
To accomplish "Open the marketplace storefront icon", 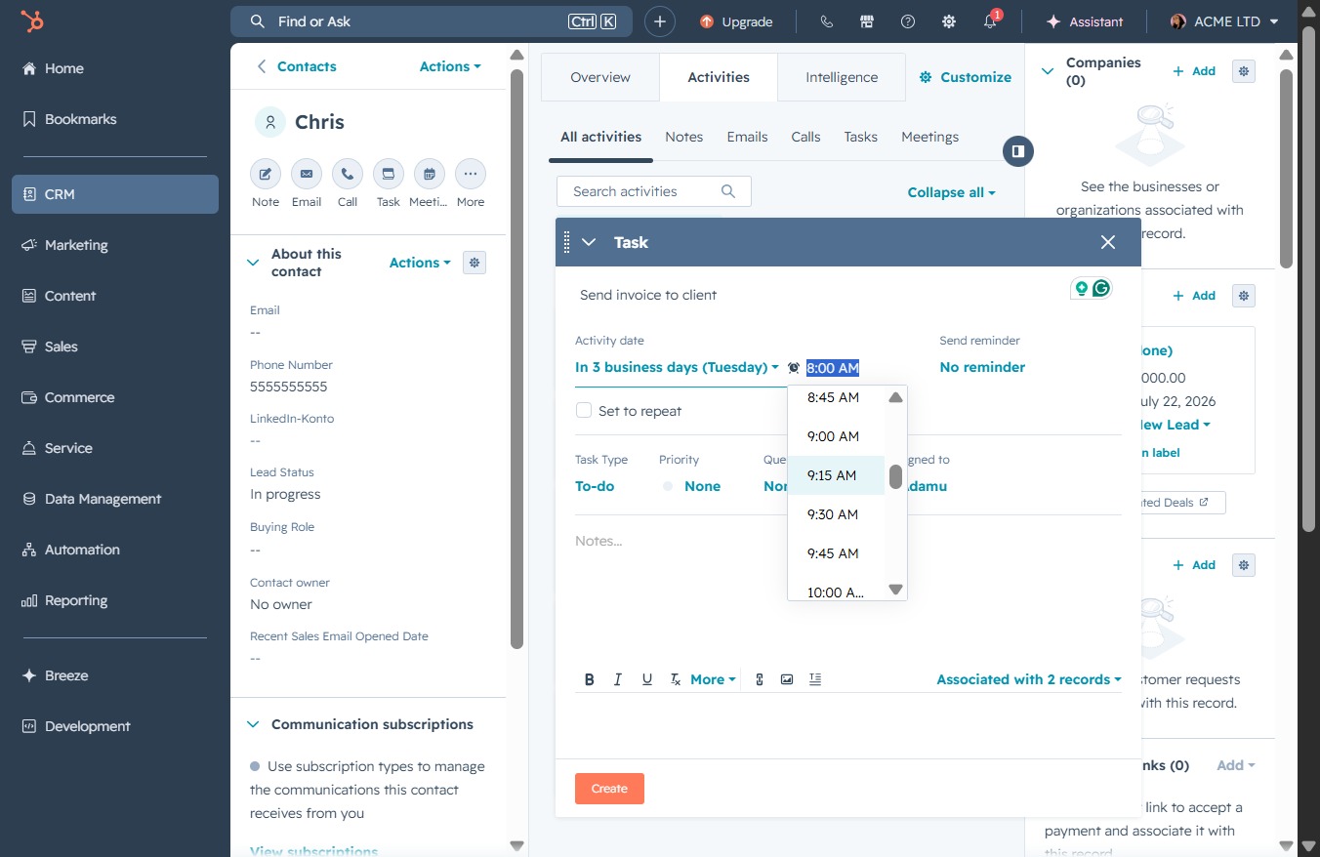I will point(866,21).
